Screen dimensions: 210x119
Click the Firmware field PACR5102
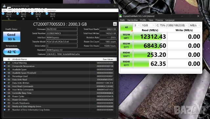pos(62,29)
